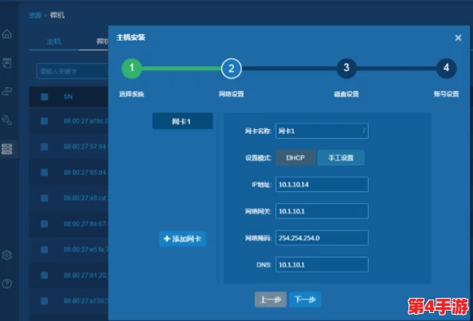
Task: Click step 2 circle 网络设置
Action: pos(232,69)
